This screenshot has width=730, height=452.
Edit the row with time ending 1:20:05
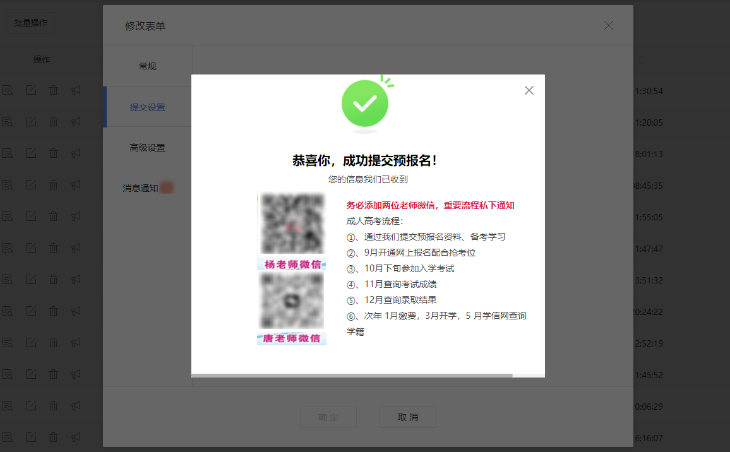tap(31, 122)
